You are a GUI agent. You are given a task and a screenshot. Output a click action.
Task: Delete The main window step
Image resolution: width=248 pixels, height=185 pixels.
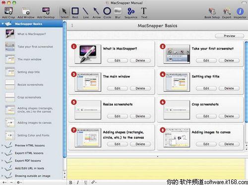tap(140, 88)
